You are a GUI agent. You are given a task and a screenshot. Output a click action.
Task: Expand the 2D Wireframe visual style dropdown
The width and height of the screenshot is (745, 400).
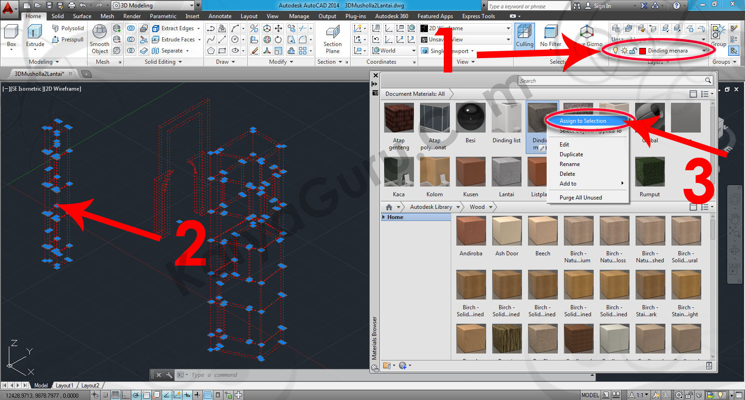pos(508,28)
